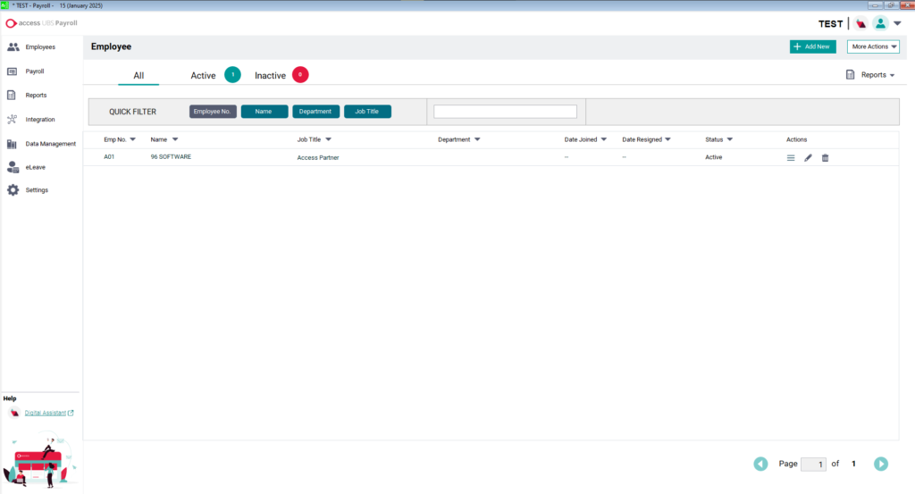Open the Reports dropdown on right
Image resolution: width=915 pixels, height=494 pixels.
[870, 75]
